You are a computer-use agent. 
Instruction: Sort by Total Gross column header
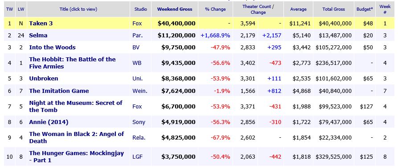pyautogui.click(x=333, y=9)
